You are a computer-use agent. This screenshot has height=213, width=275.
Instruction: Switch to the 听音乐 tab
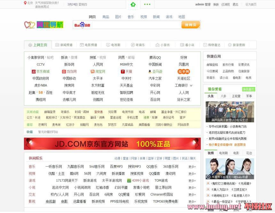(138, 45)
